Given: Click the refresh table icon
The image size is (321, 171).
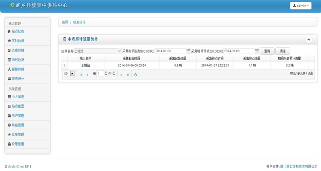Looking at the screenshot, I should pos(136,75).
